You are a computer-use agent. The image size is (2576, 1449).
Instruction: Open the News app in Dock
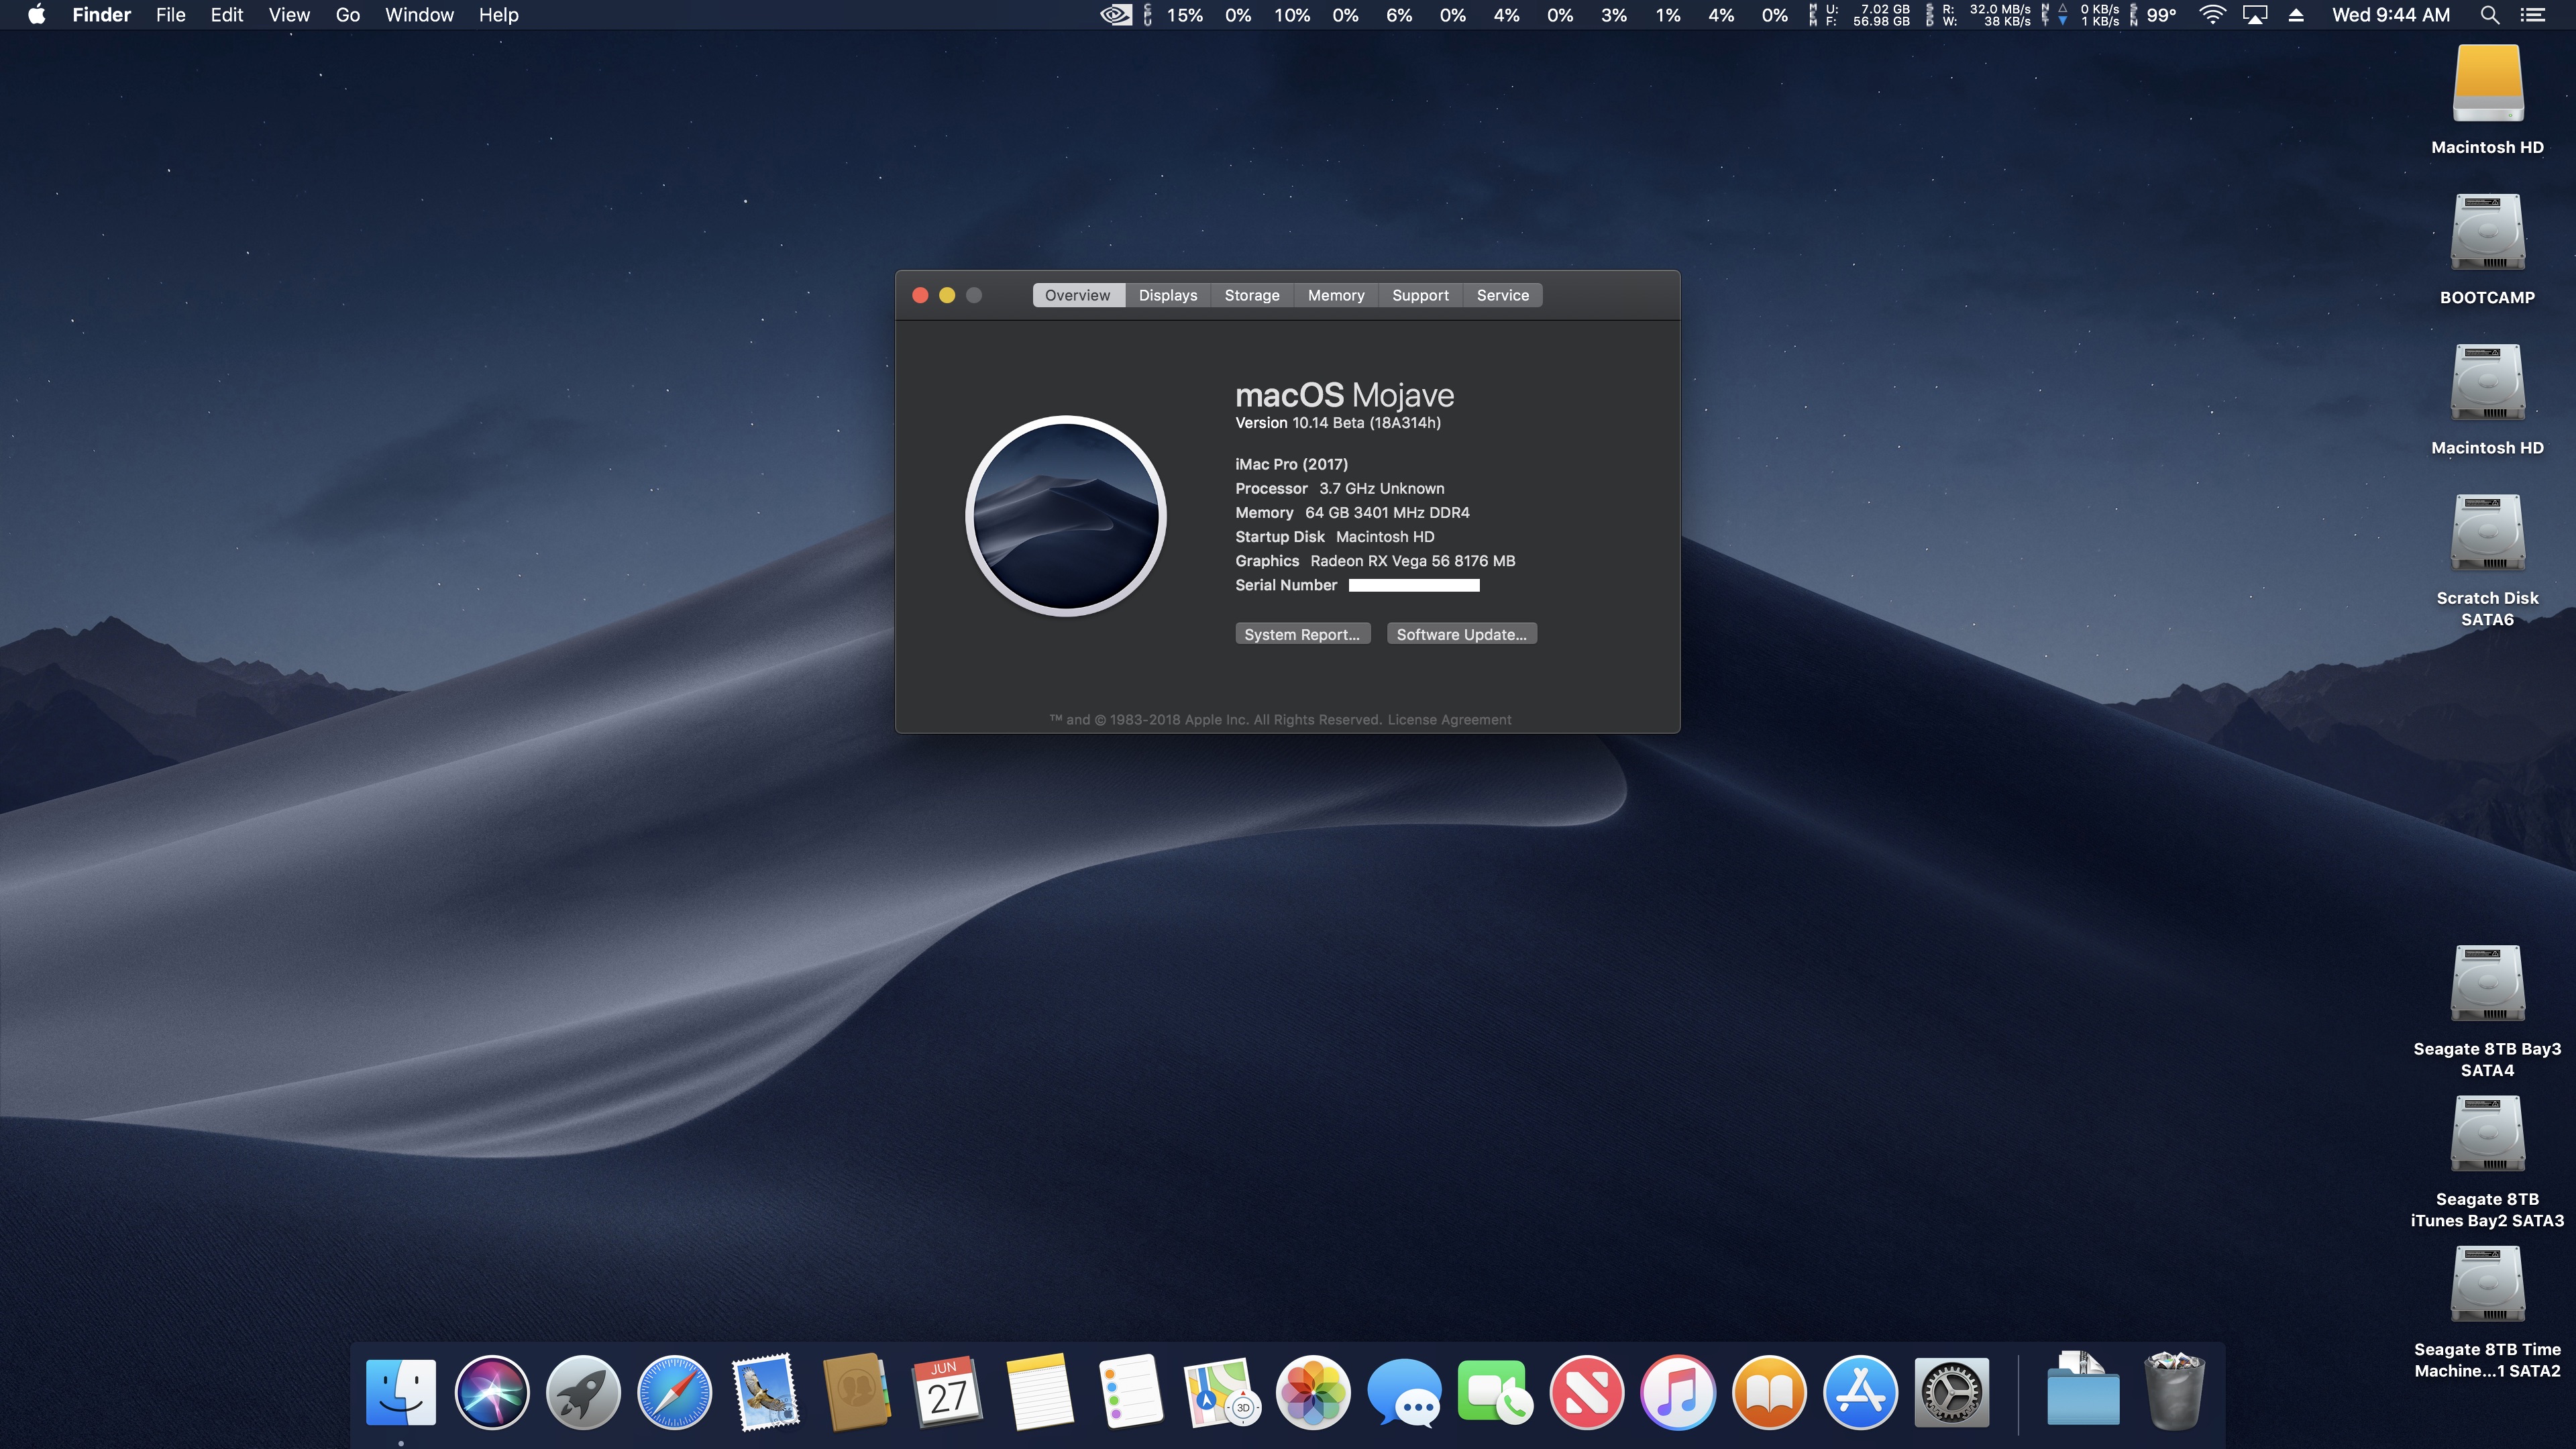coord(1586,1392)
